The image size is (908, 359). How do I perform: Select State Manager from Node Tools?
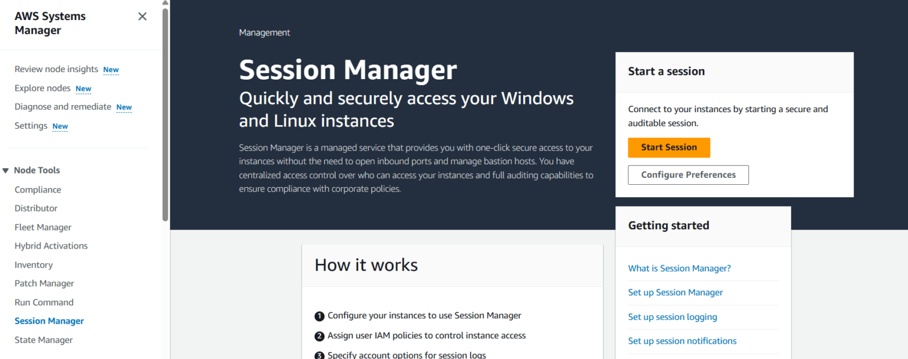point(43,340)
